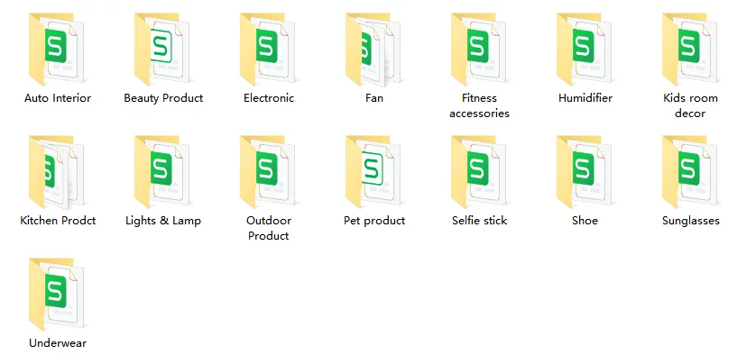Select the Underwear folder icon
The image size is (737, 364).
pos(58,294)
